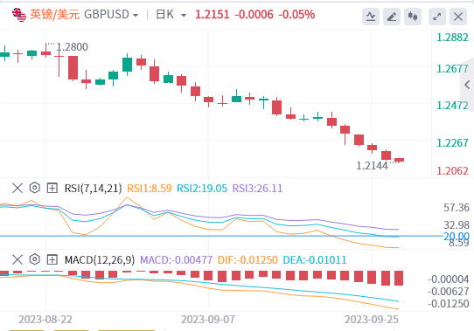Click the 1.2472 price axis label

tap(452, 106)
